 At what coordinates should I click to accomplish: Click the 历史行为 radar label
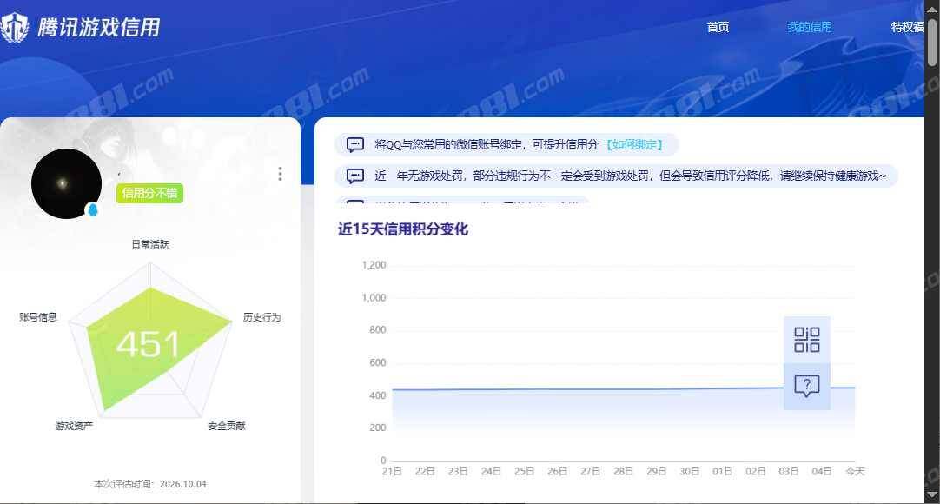coord(262,317)
